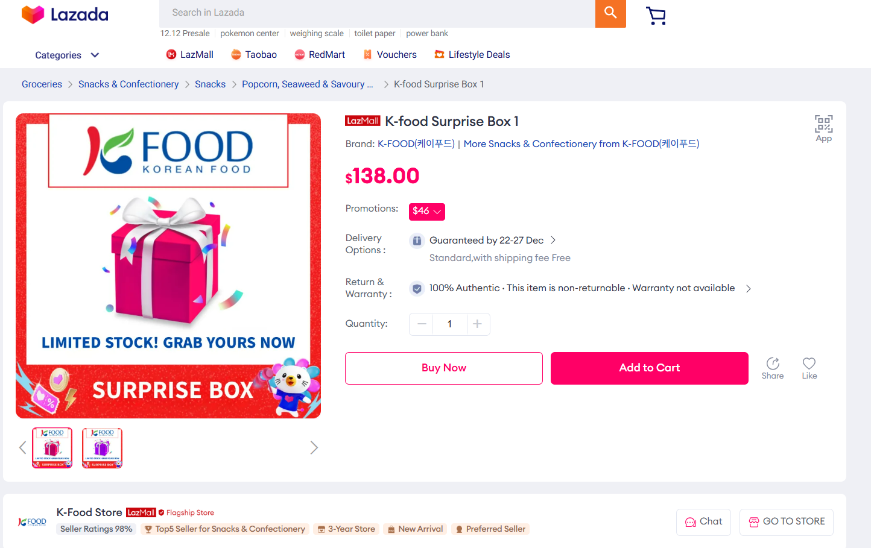Decrease quantity with the minus button
This screenshot has width=871, height=548.
pos(422,324)
